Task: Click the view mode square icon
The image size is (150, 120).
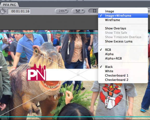Action: (95, 11)
